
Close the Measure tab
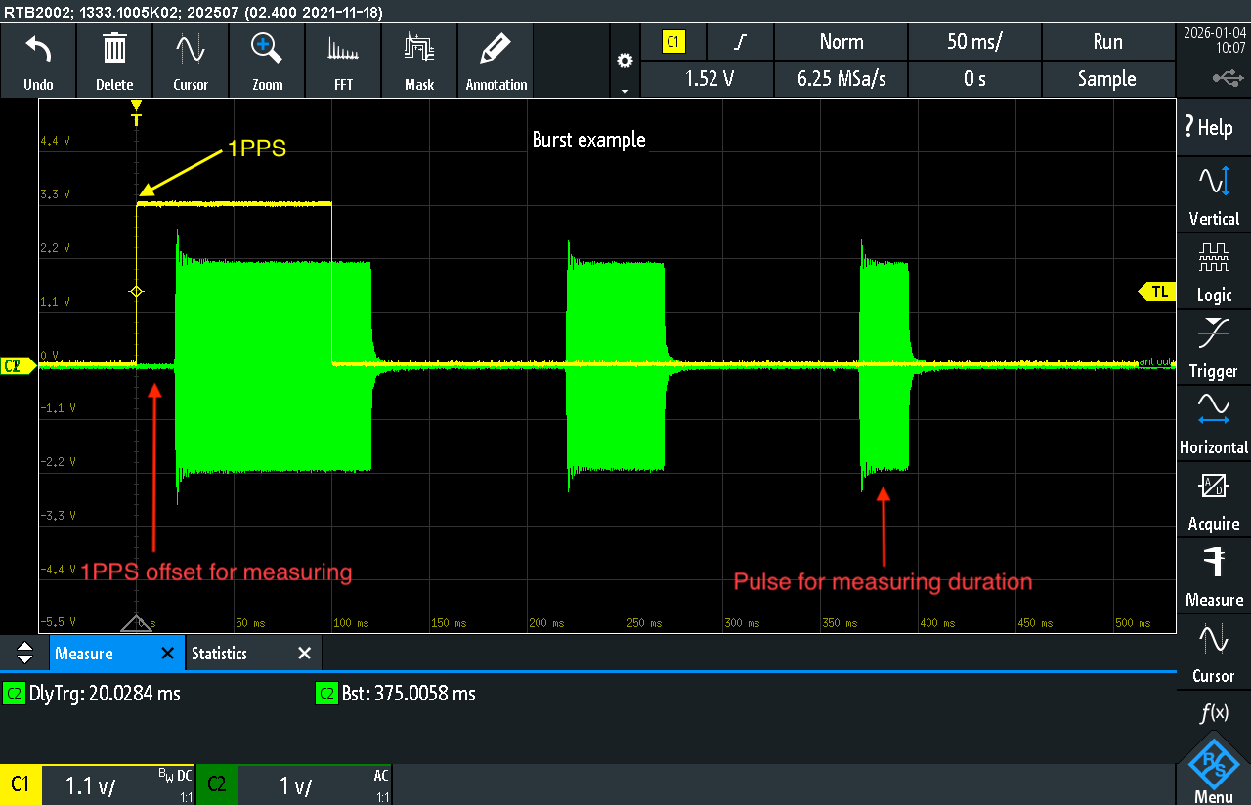tap(167, 654)
